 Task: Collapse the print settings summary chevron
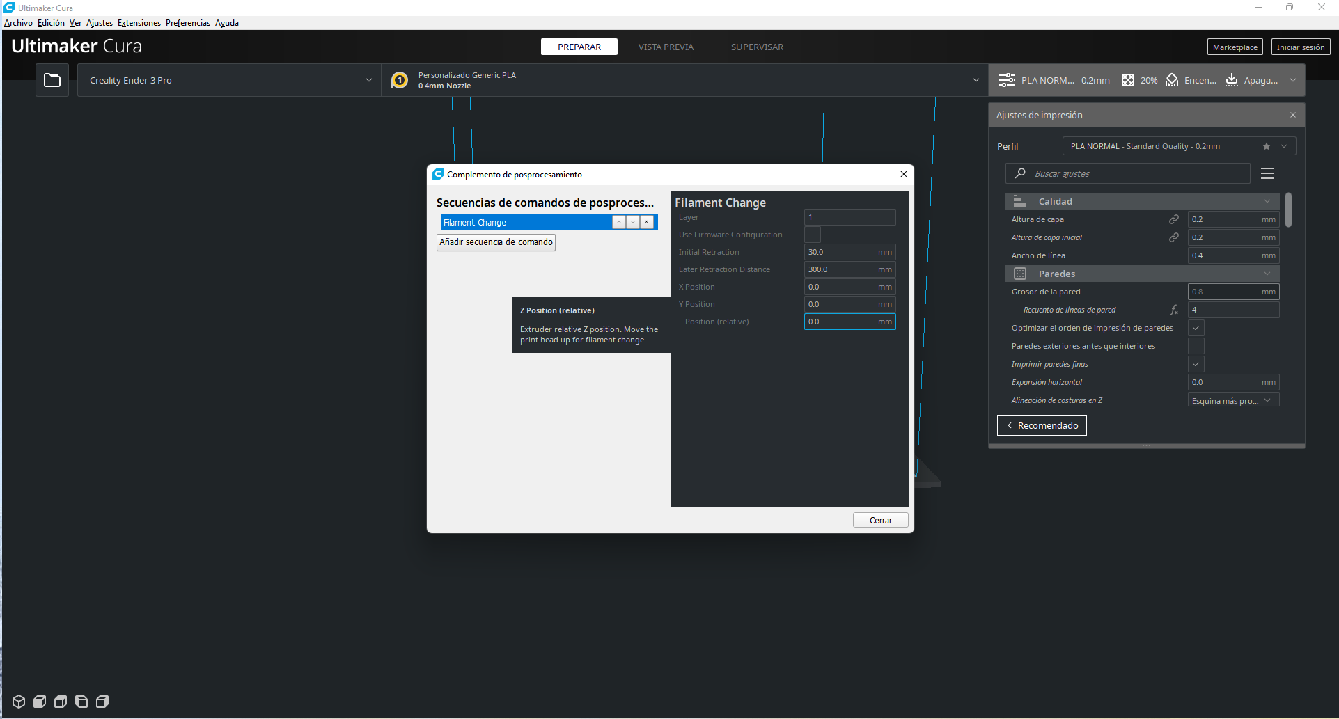tap(1293, 80)
